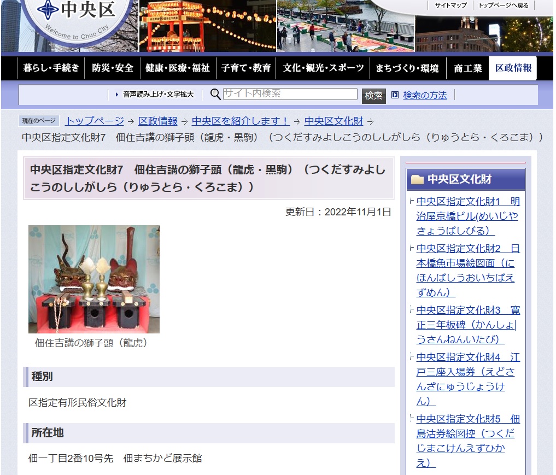Open the lion head photo thumbnail
This screenshot has width=556, height=475.
coord(94,279)
